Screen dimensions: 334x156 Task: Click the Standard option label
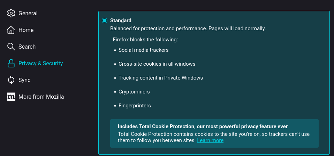pos(121,20)
